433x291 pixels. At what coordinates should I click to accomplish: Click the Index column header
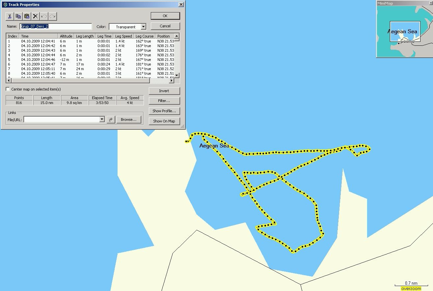pos(13,36)
